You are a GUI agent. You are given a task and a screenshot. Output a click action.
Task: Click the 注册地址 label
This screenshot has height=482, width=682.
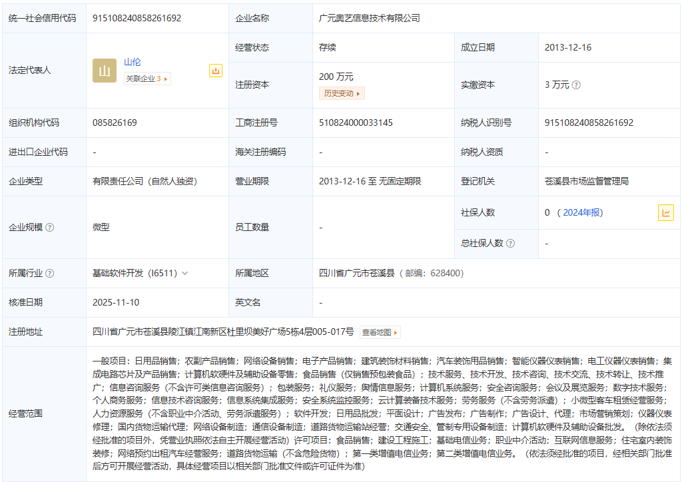click(26, 332)
